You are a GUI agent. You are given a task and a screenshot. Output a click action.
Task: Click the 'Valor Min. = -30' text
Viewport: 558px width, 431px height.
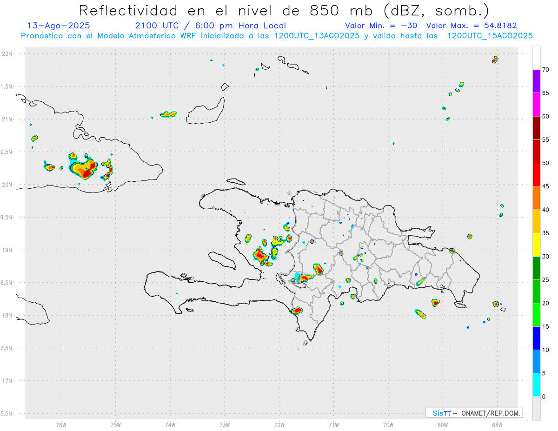(x=381, y=26)
